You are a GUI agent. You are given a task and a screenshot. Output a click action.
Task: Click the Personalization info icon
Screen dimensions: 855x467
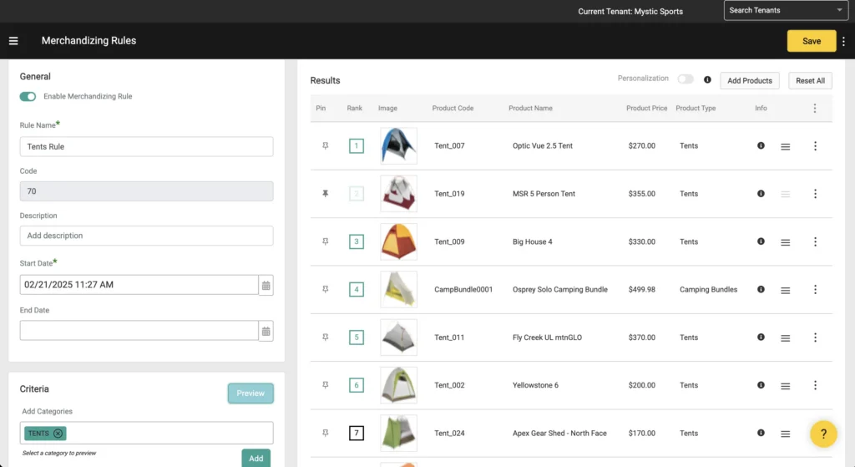point(707,80)
